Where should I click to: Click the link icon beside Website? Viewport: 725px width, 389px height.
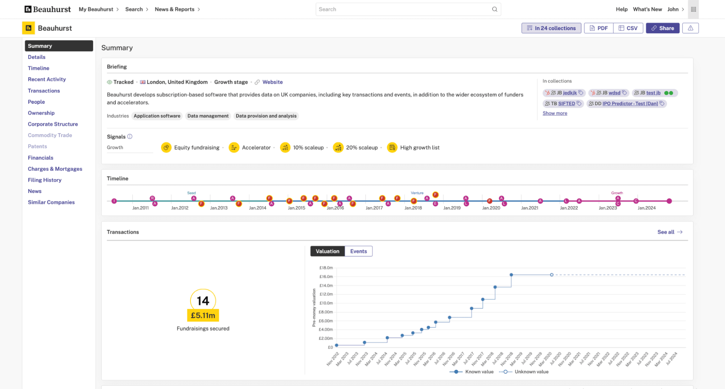tap(257, 82)
